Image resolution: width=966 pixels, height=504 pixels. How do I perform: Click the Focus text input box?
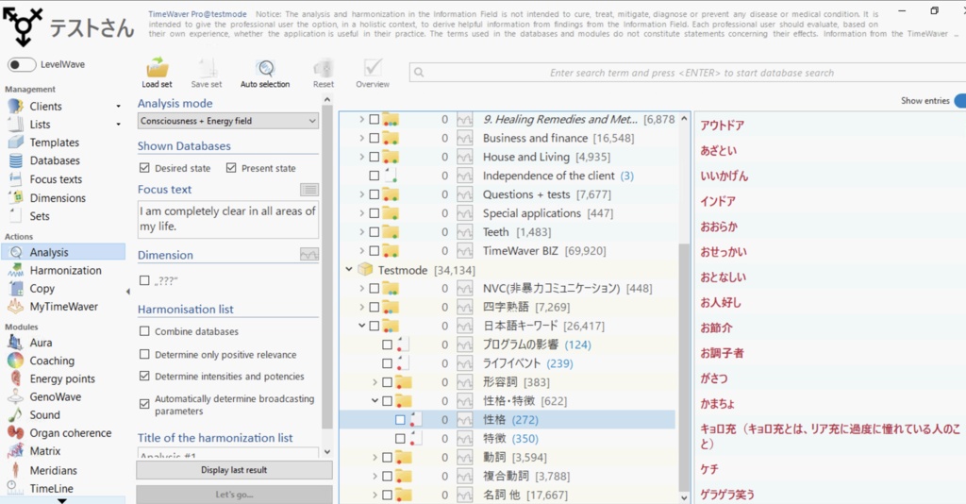coord(228,219)
